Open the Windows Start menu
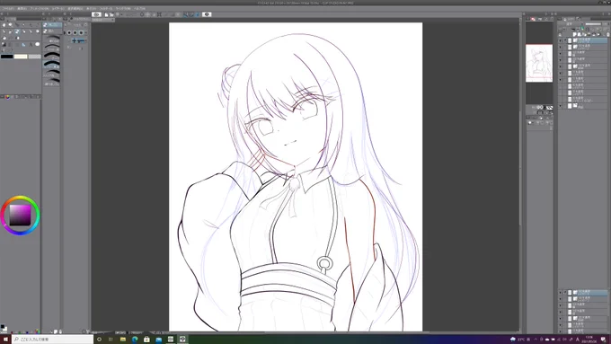The width and height of the screenshot is (611, 344). point(5,340)
